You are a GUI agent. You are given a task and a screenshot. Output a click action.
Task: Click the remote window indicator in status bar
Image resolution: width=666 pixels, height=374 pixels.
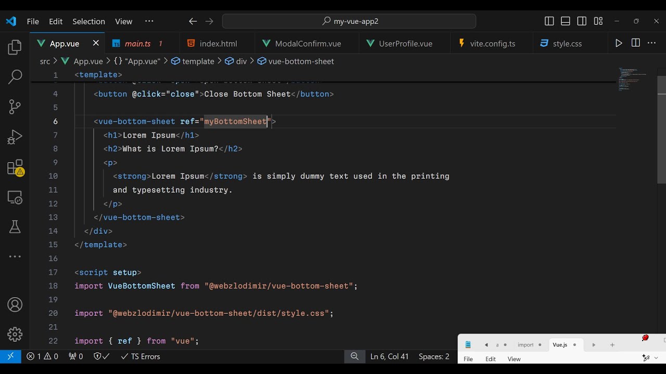(10, 356)
